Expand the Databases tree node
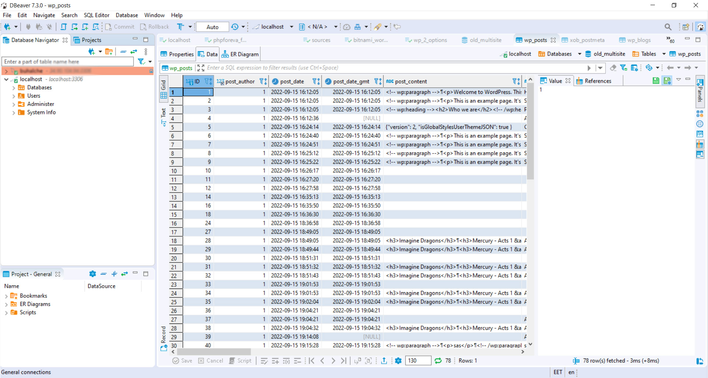The width and height of the screenshot is (708, 378). pos(14,88)
